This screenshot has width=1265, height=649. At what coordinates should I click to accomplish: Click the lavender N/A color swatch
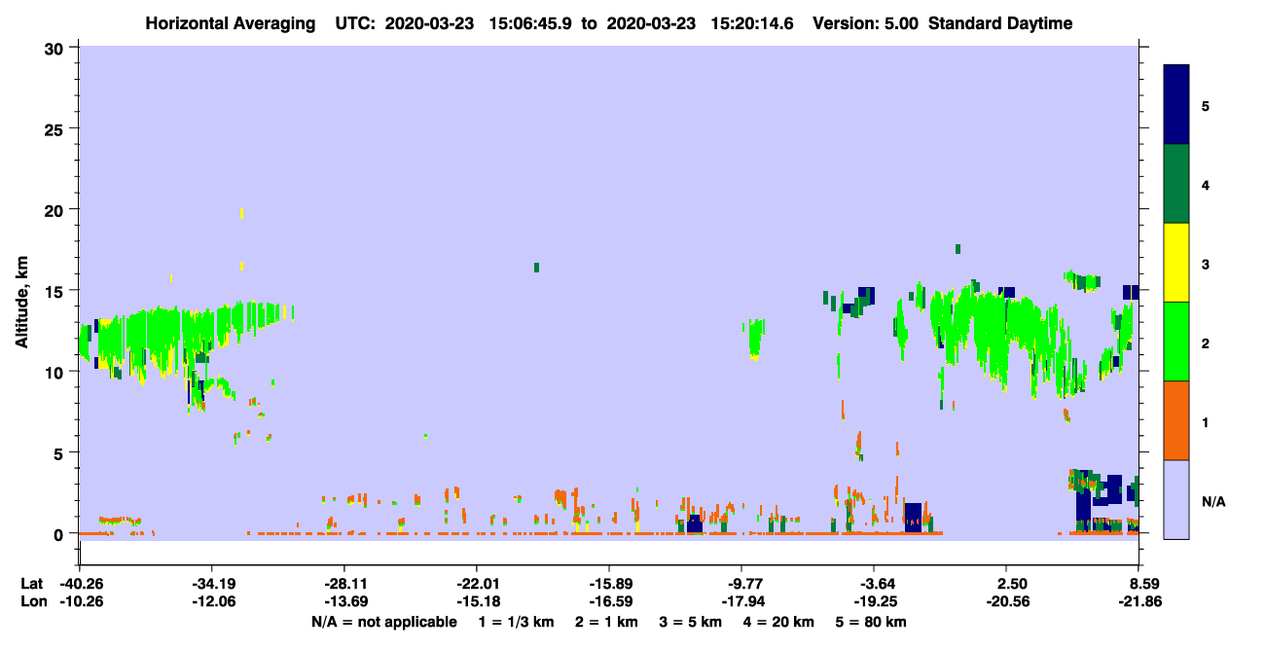(1176, 499)
